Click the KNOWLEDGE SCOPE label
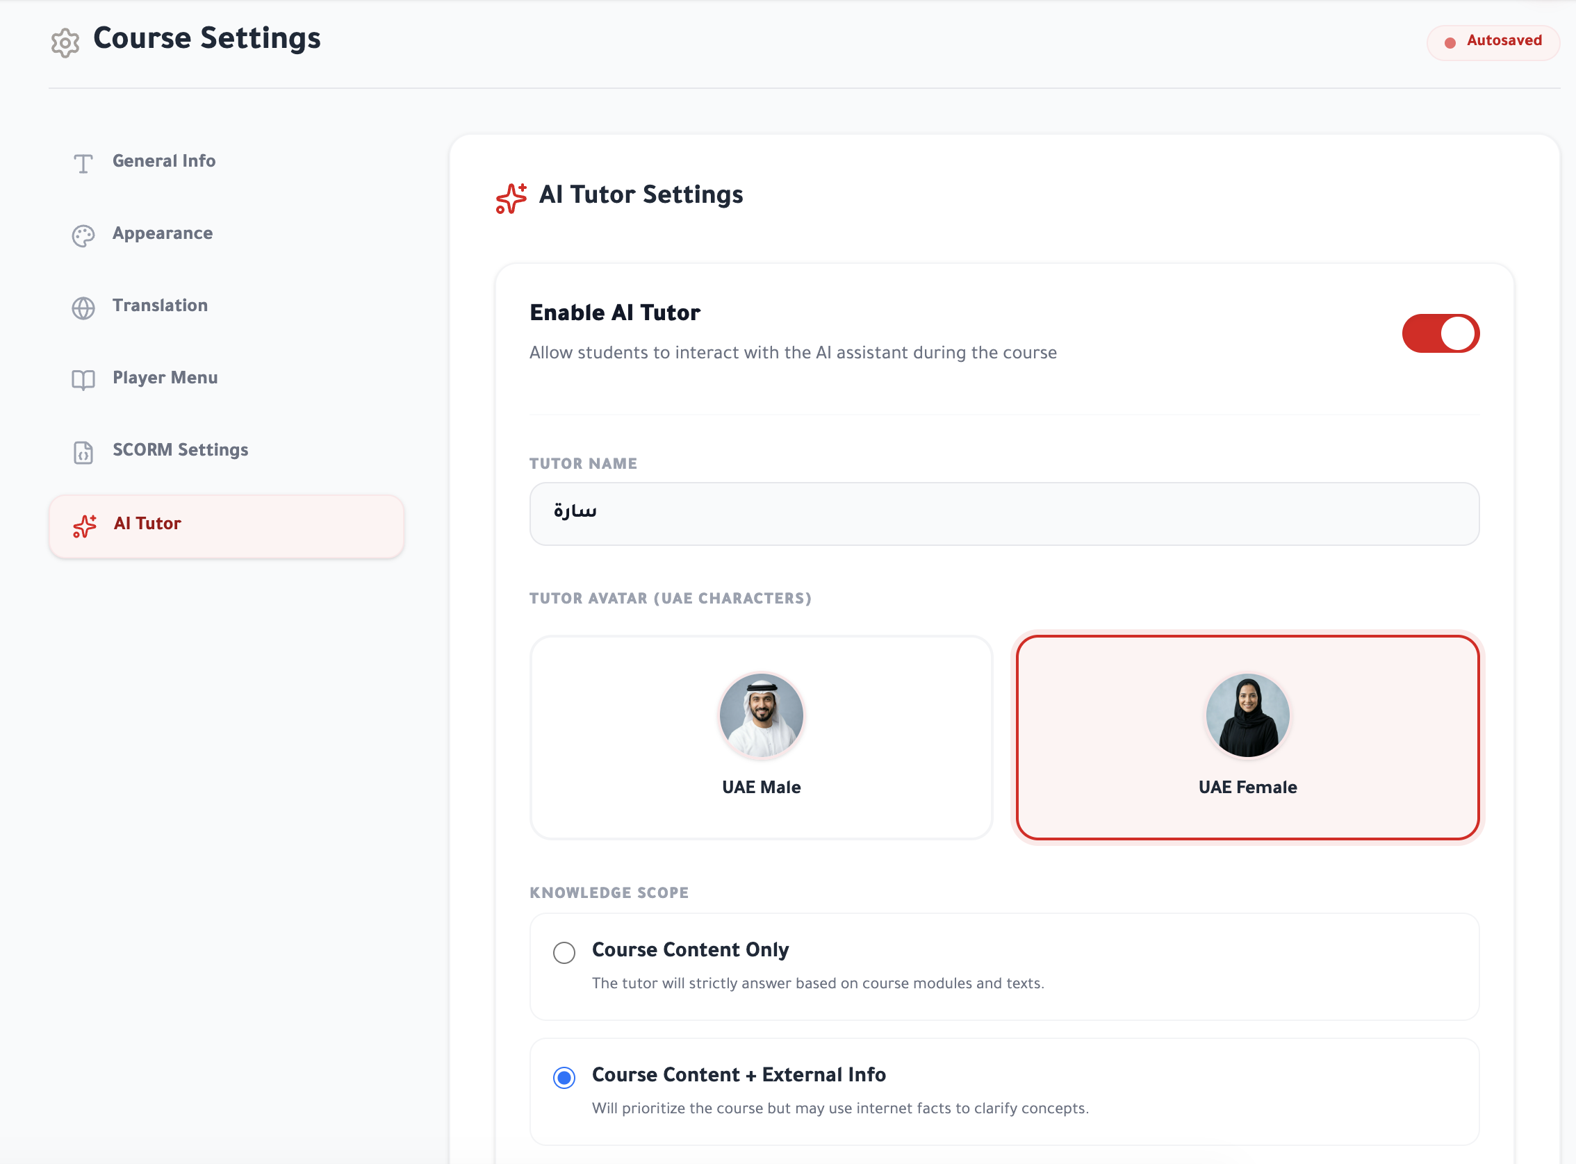 coord(609,892)
